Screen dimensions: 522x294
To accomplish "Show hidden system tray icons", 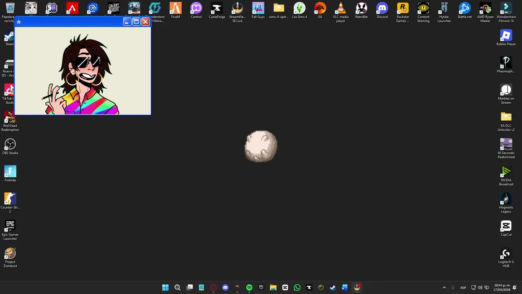I will click(444, 287).
